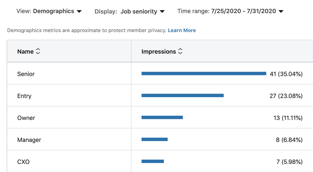Select the Owner row name

point(26,118)
